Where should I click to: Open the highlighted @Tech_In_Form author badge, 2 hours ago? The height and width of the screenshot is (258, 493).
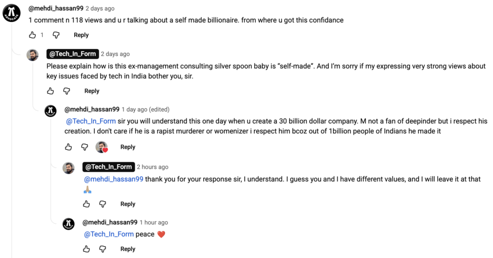point(108,167)
